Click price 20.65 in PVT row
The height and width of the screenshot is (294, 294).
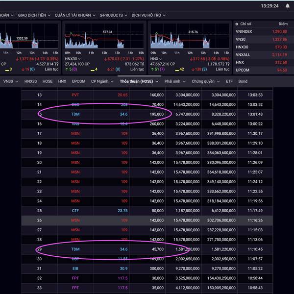[122, 95]
